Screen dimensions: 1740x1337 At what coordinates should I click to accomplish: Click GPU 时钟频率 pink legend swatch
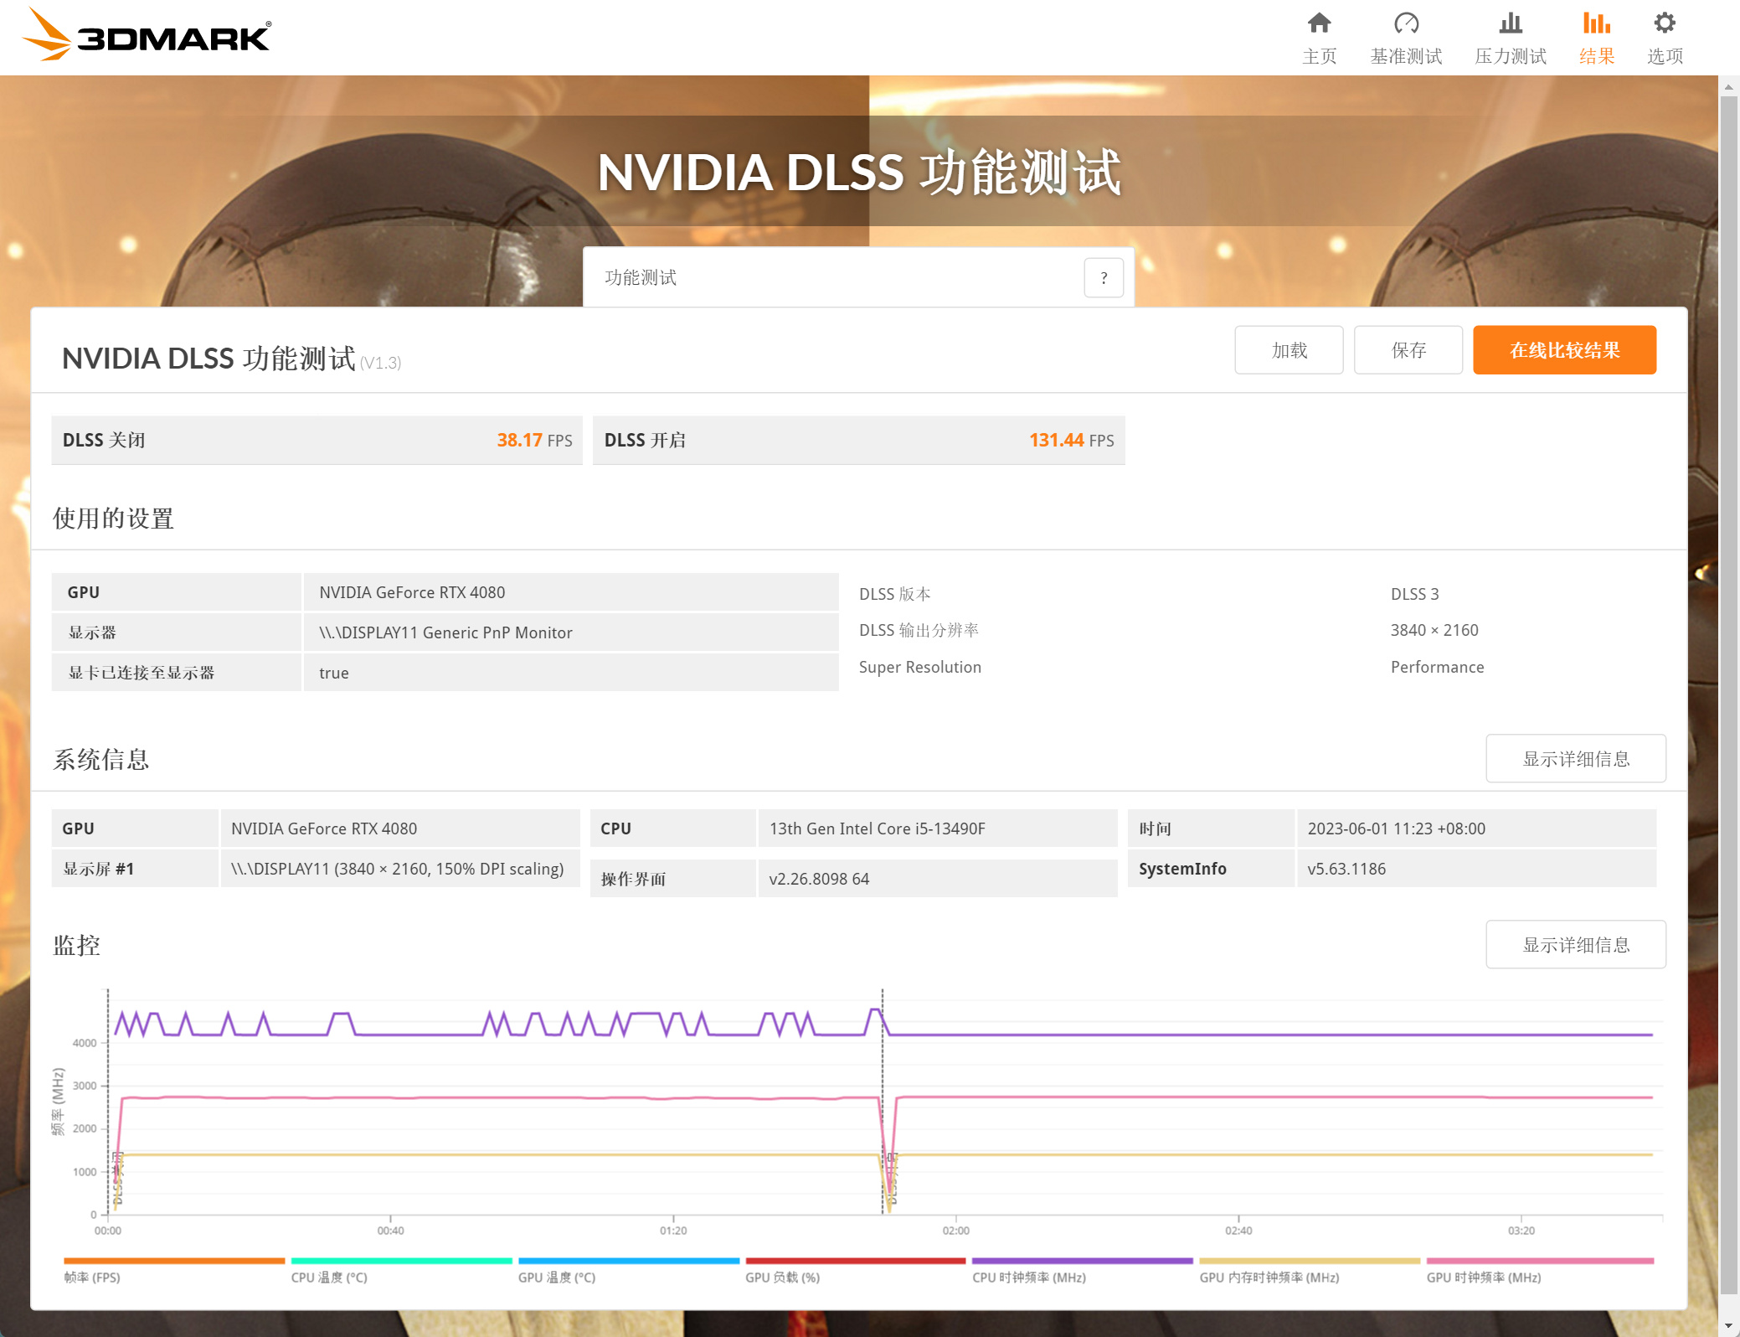[x=1539, y=1261]
